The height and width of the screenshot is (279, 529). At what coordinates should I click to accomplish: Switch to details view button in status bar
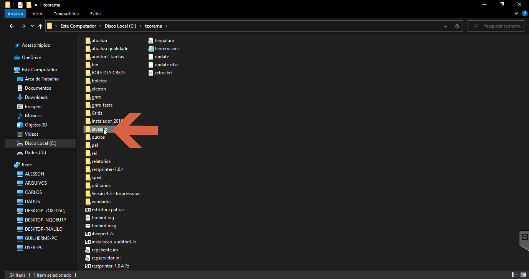pyautogui.click(x=514, y=275)
